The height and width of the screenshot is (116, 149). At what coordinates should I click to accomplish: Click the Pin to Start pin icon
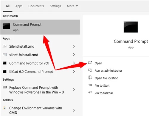[90, 85]
